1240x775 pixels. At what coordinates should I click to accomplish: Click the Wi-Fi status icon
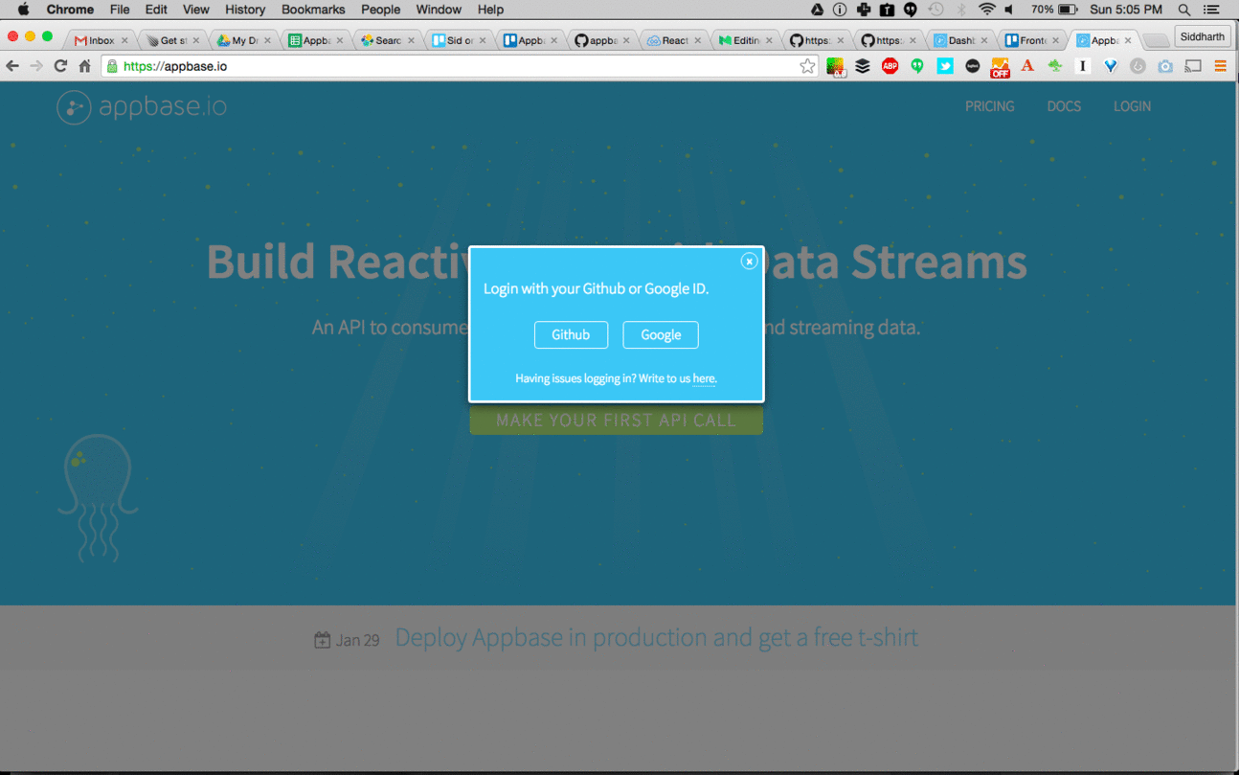pyautogui.click(x=987, y=10)
